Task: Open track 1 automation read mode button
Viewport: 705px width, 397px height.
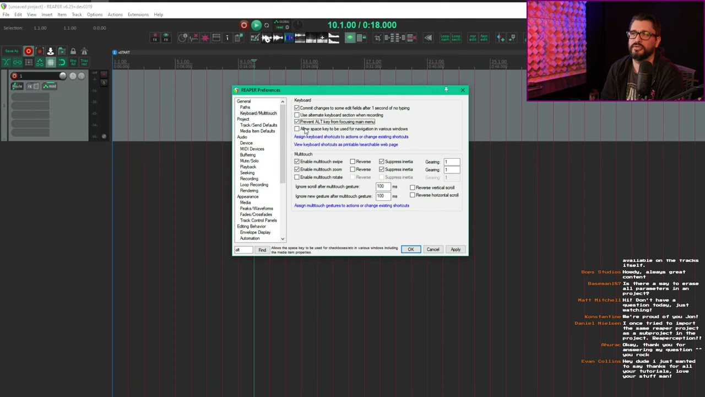Action: click(x=50, y=86)
